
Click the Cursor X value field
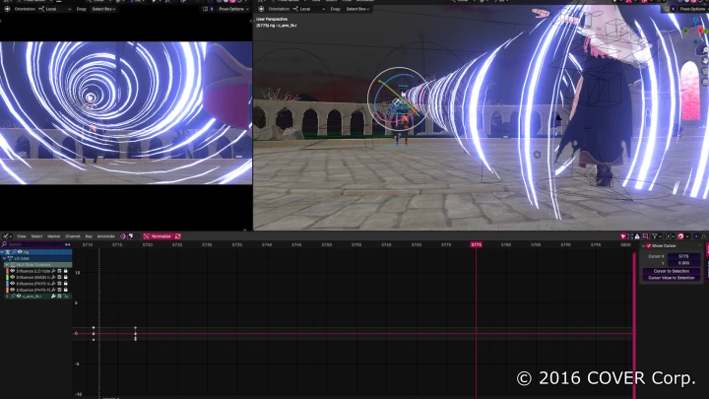684,256
